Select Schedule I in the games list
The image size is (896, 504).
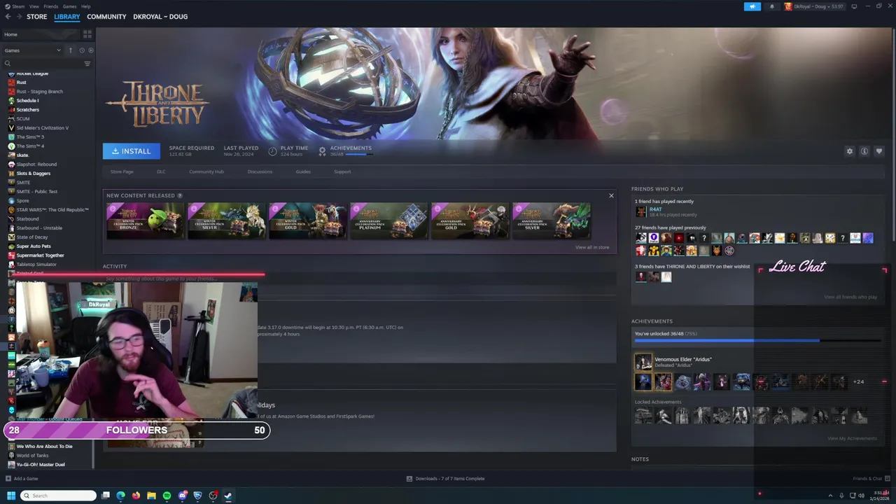27,101
